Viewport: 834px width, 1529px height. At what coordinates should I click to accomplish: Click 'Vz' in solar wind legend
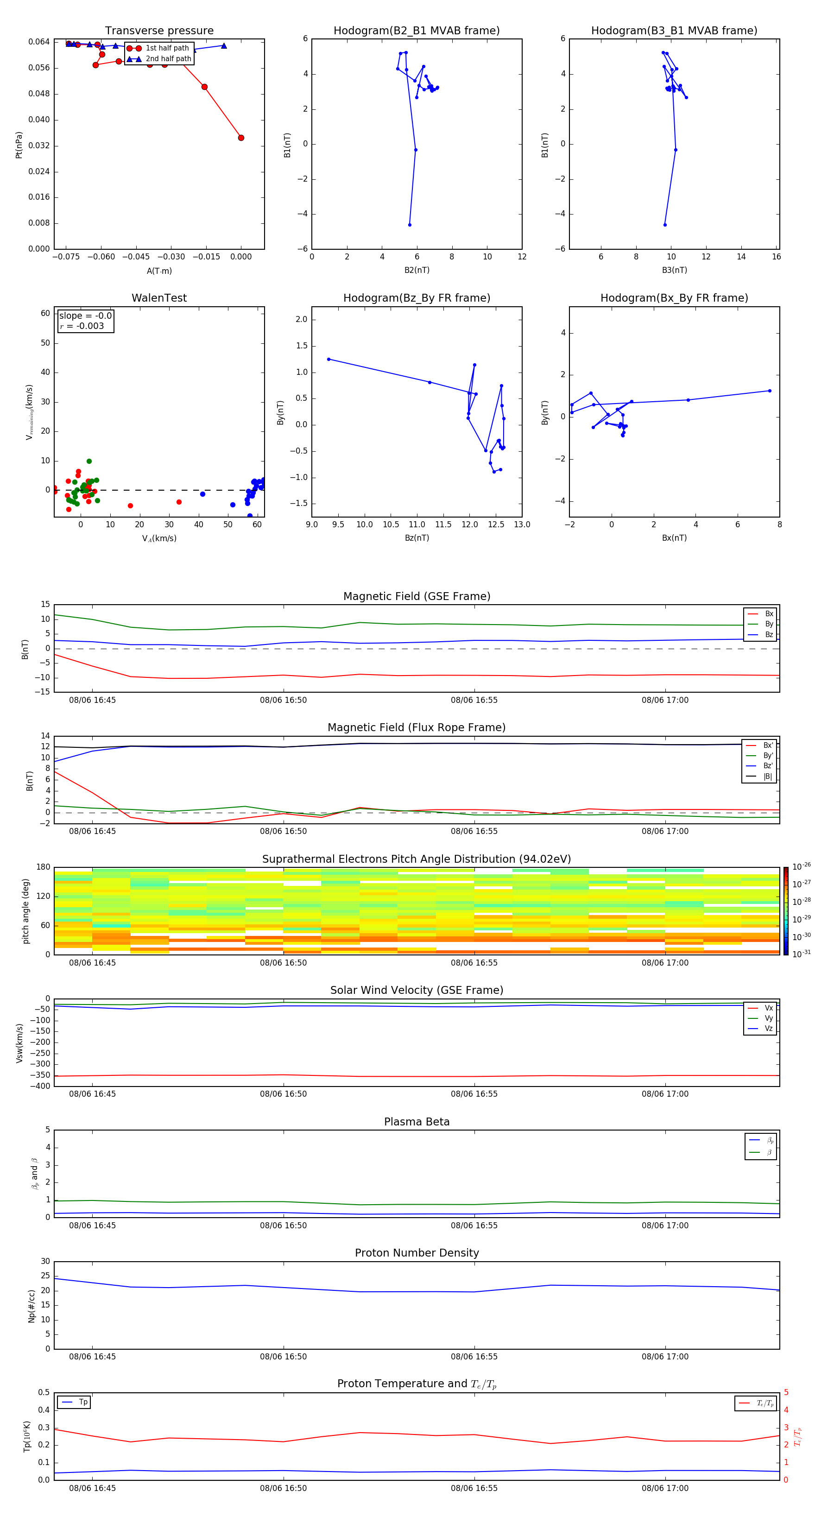point(761,1029)
